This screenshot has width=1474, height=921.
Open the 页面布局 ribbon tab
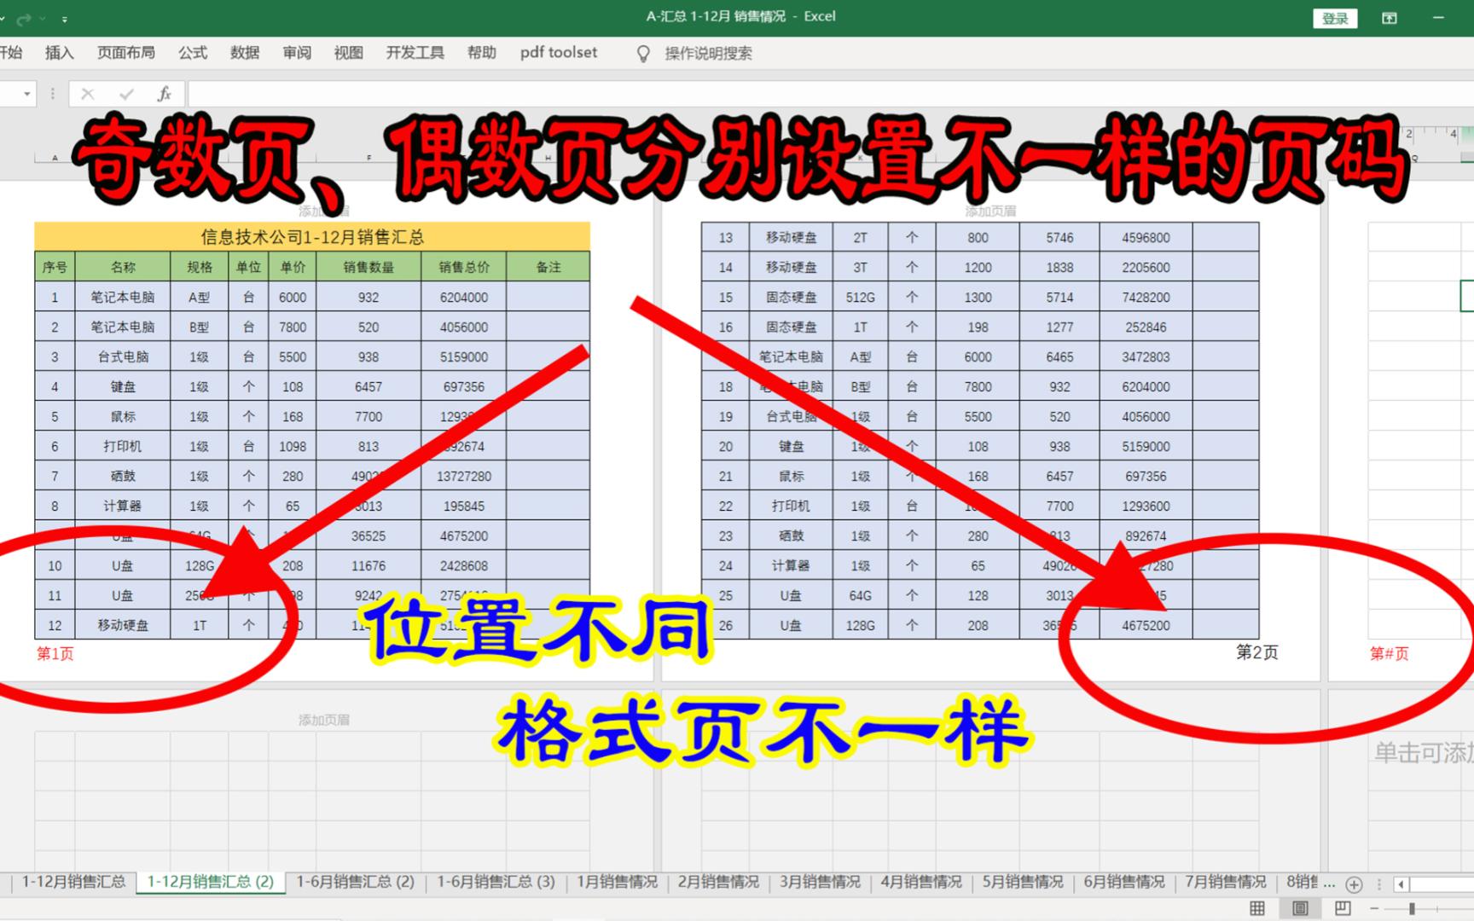coord(125,53)
